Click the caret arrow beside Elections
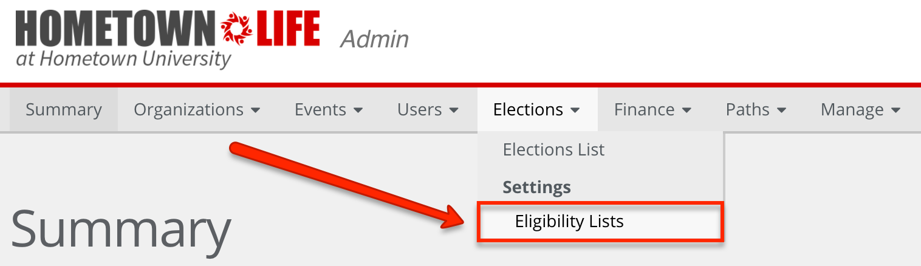The height and width of the screenshot is (266, 921). [575, 111]
